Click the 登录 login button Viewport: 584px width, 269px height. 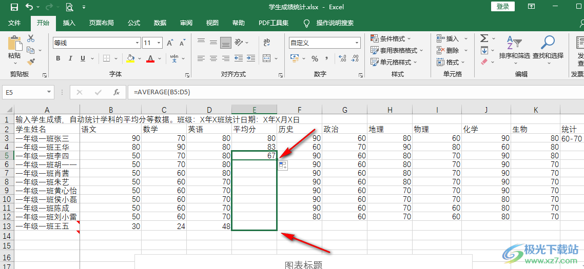[503, 6]
